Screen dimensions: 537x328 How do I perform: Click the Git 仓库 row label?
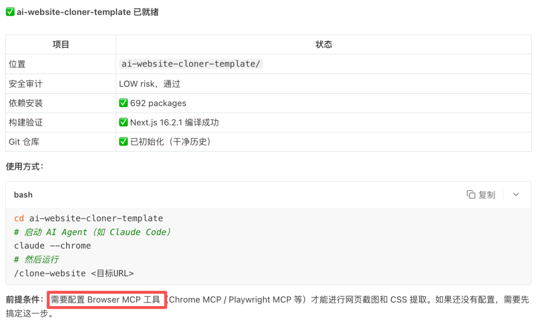tap(24, 141)
